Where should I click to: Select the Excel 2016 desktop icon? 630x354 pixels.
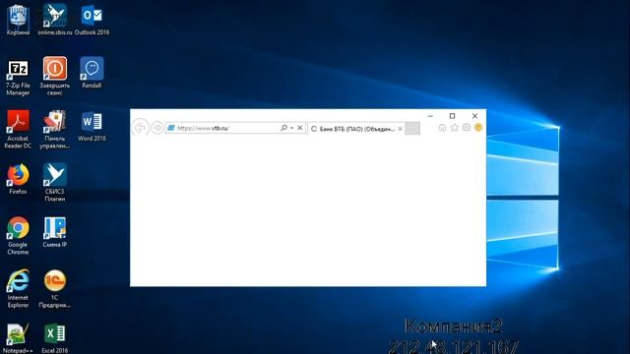(x=55, y=338)
